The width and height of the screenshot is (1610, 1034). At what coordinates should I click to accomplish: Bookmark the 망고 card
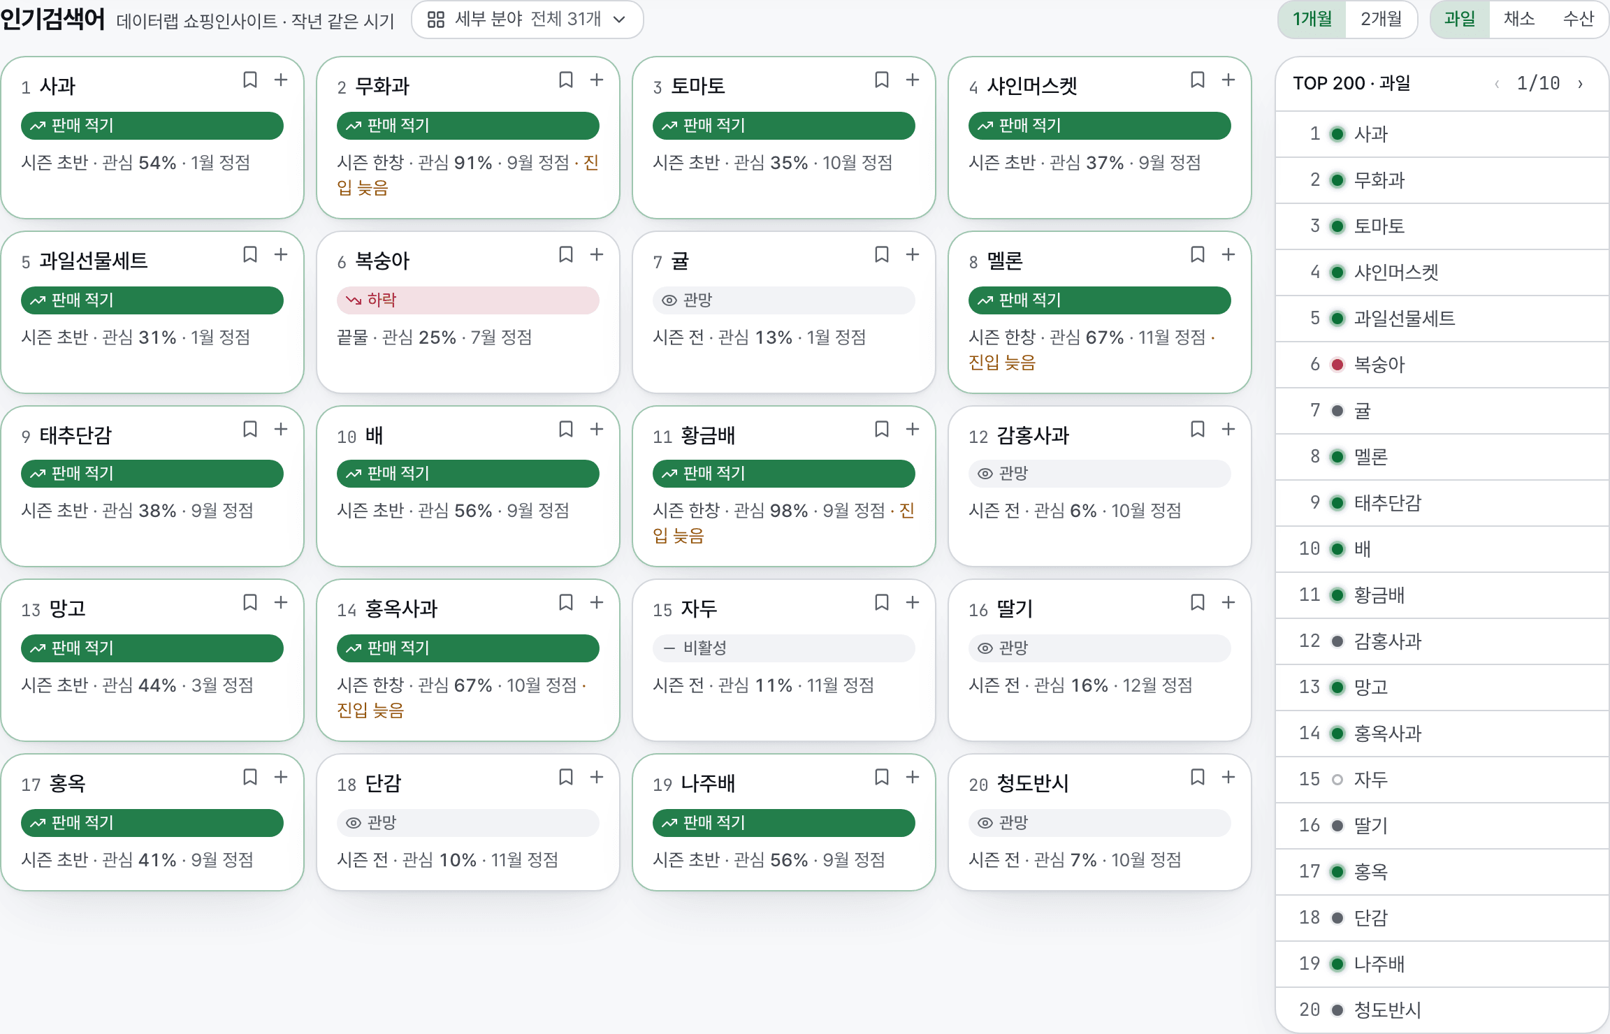point(250,603)
